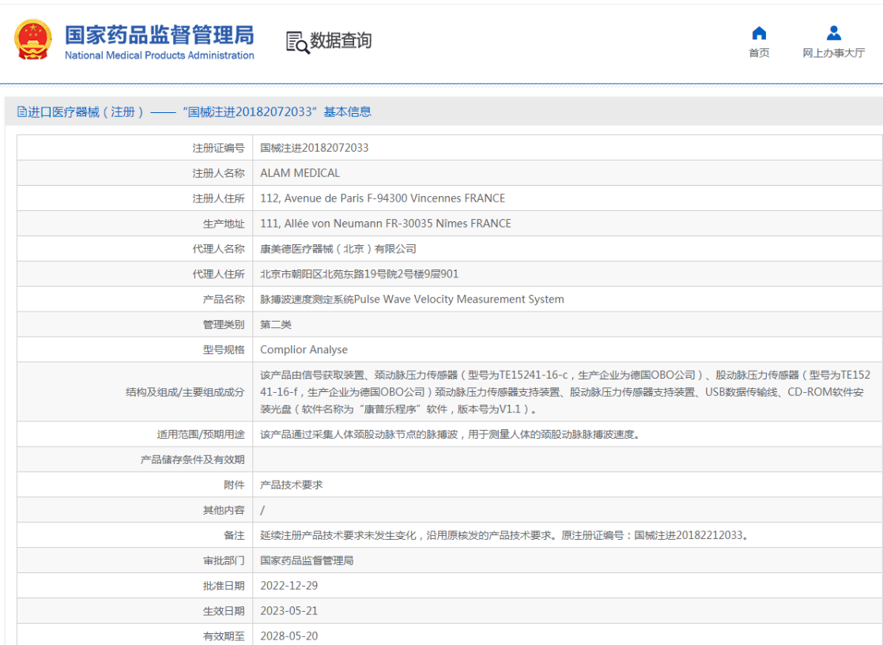The width and height of the screenshot is (883, 645).
Task: Click the registrant name ALAM MEDICAL
Action: (x=300, y=173)
